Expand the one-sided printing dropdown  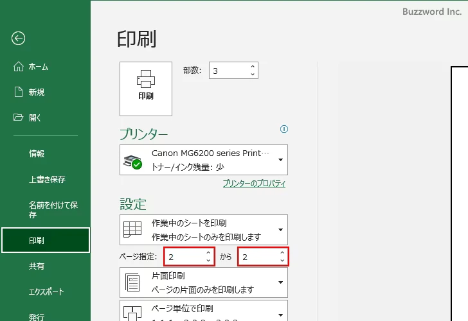tap(280, 282)
